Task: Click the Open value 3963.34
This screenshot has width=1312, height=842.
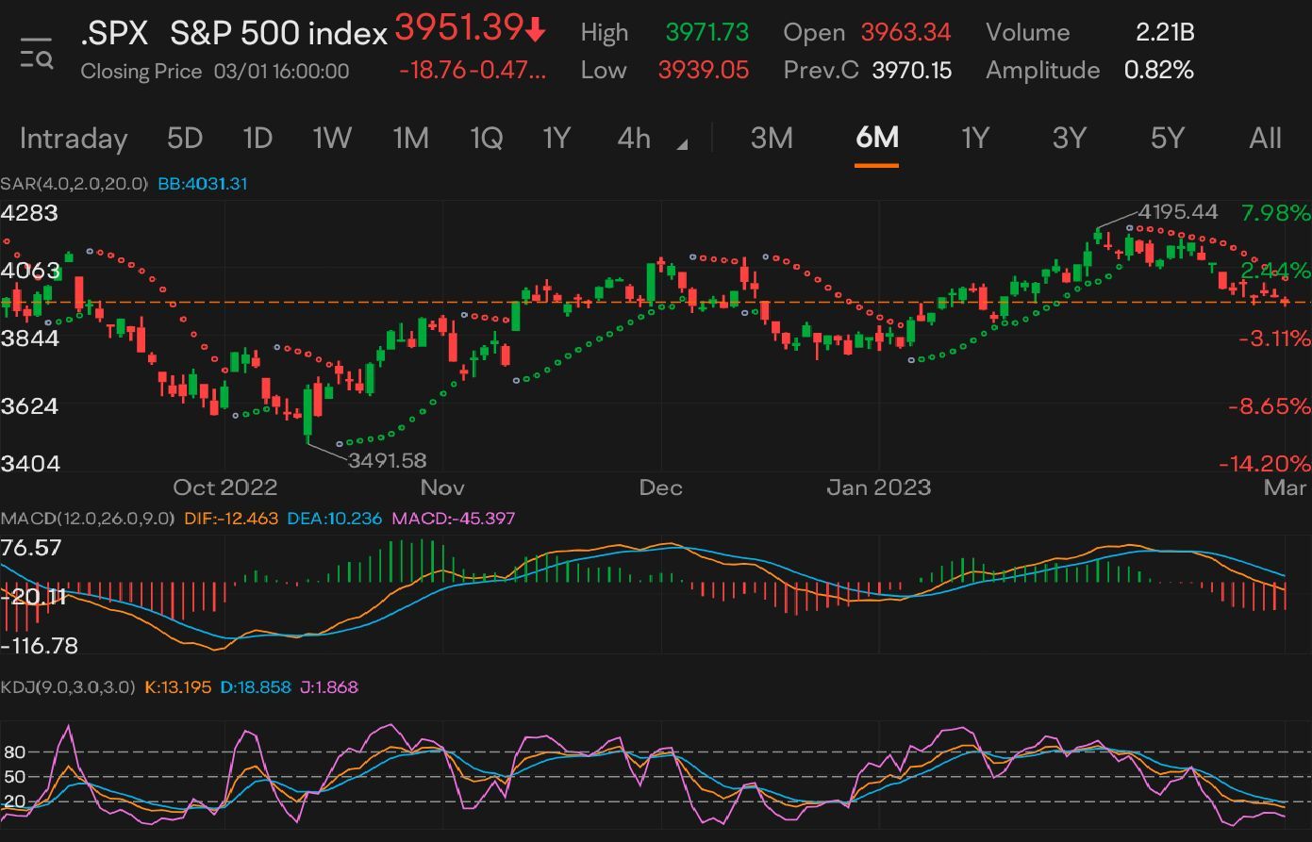Action: [905, 32]
